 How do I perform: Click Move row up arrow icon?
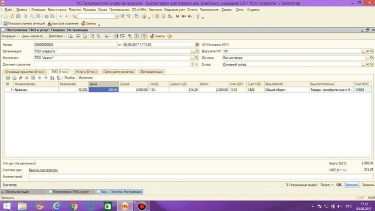tap(39, 78)
